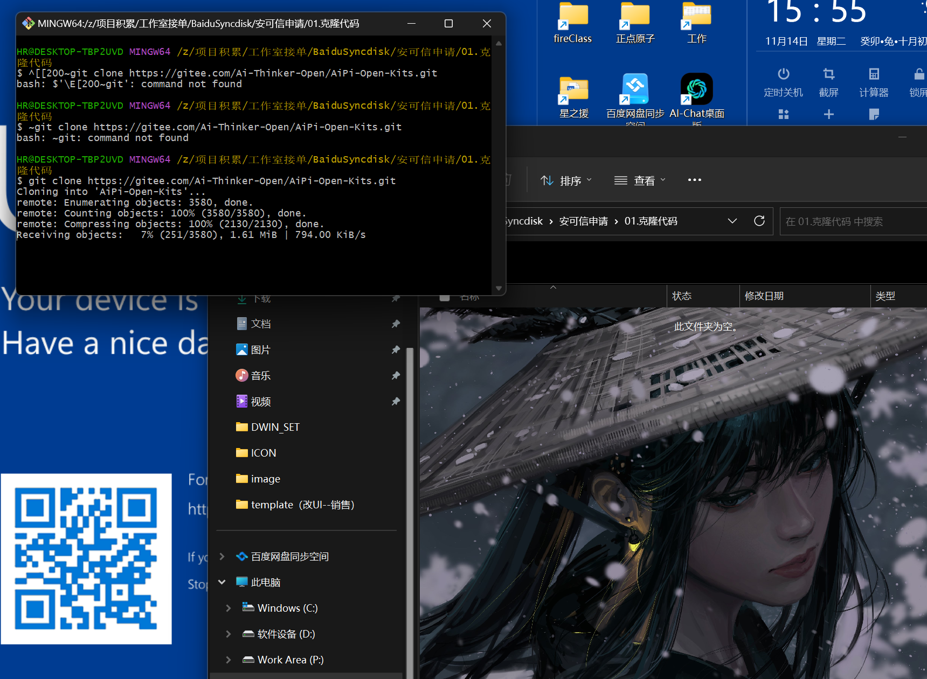
Task: Open the 查看 view dropdown
Action: click(x=640, y=180)
